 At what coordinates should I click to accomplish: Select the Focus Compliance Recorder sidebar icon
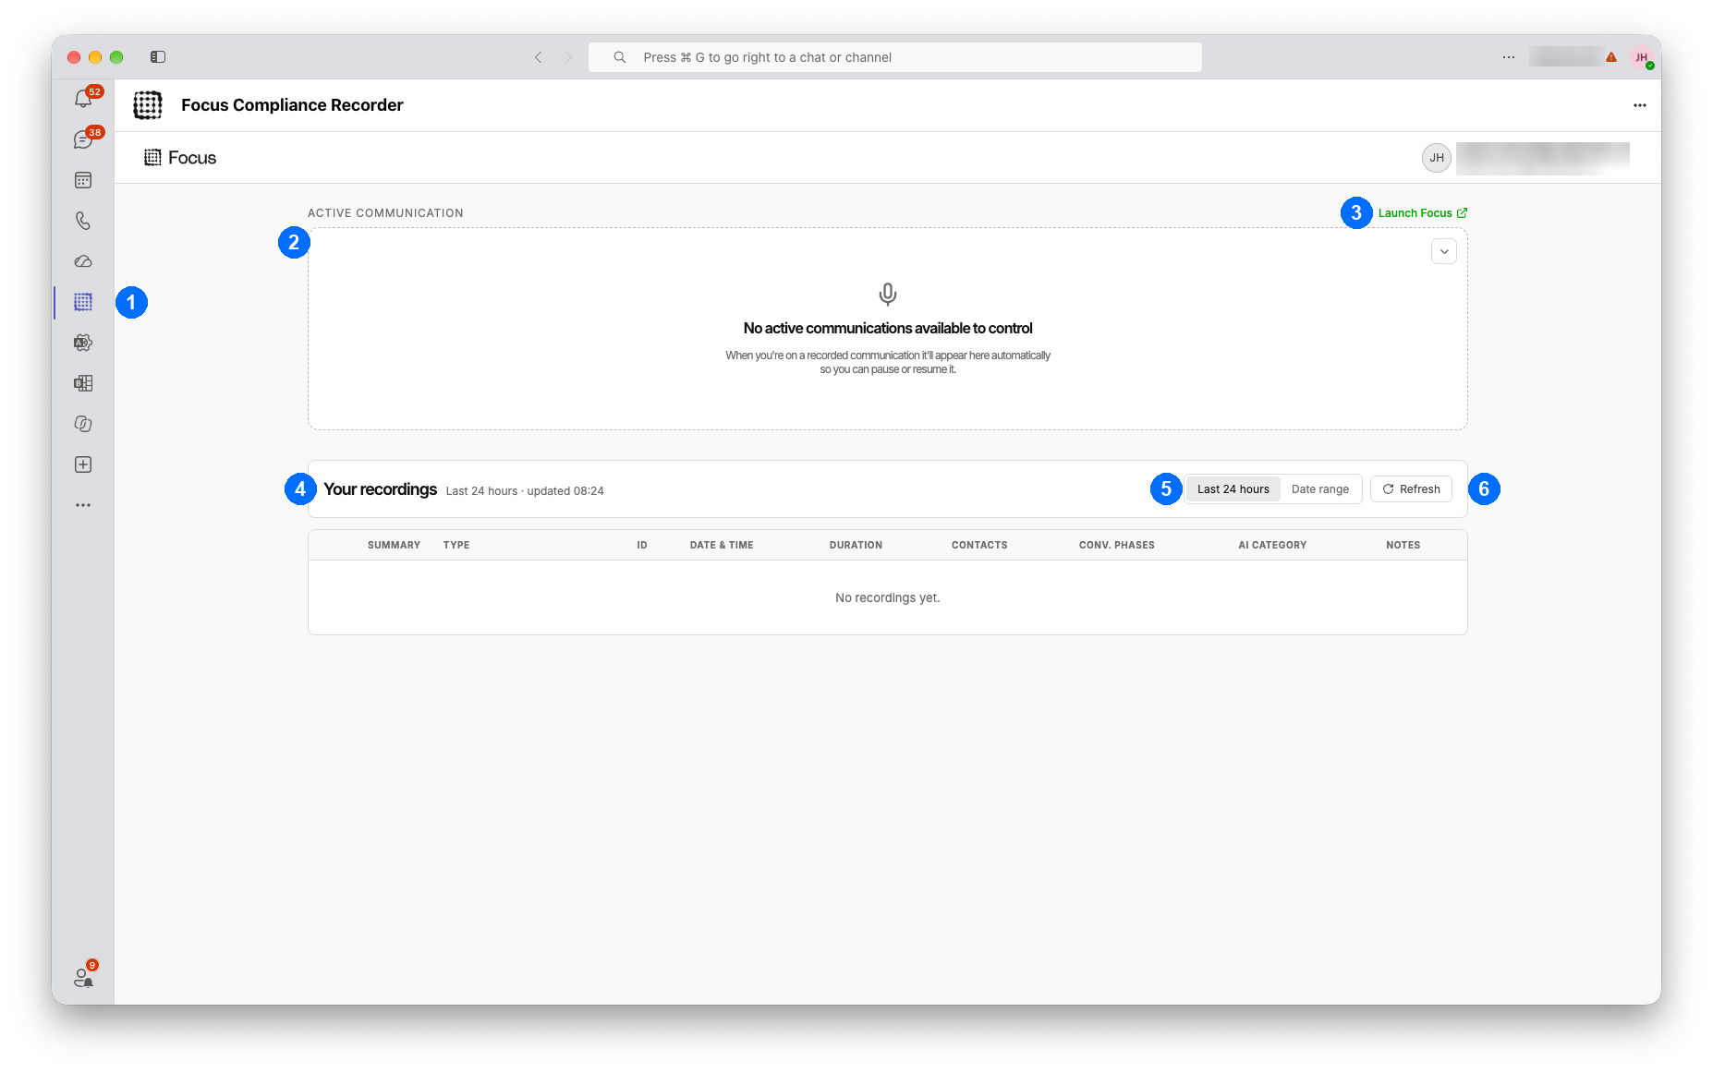tap(83, 302)
